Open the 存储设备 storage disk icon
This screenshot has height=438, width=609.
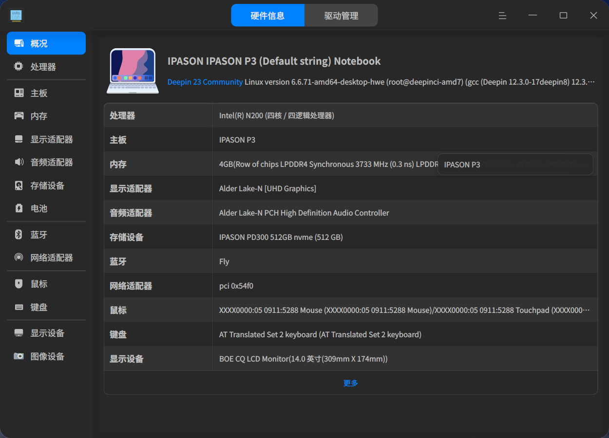tap(19, 185)
